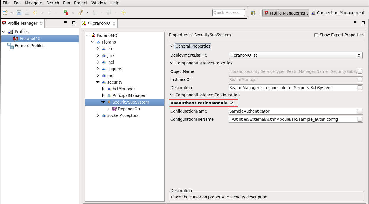Open dropdown arrow beside the Run icon
369x204 pixels.
(73, 12)
